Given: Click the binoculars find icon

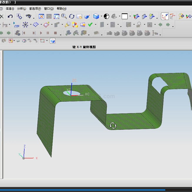Looking at the screenshot, I should (x=29, y=16).
